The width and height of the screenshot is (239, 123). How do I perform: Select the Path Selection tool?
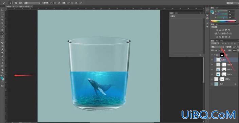pos(2,63)
